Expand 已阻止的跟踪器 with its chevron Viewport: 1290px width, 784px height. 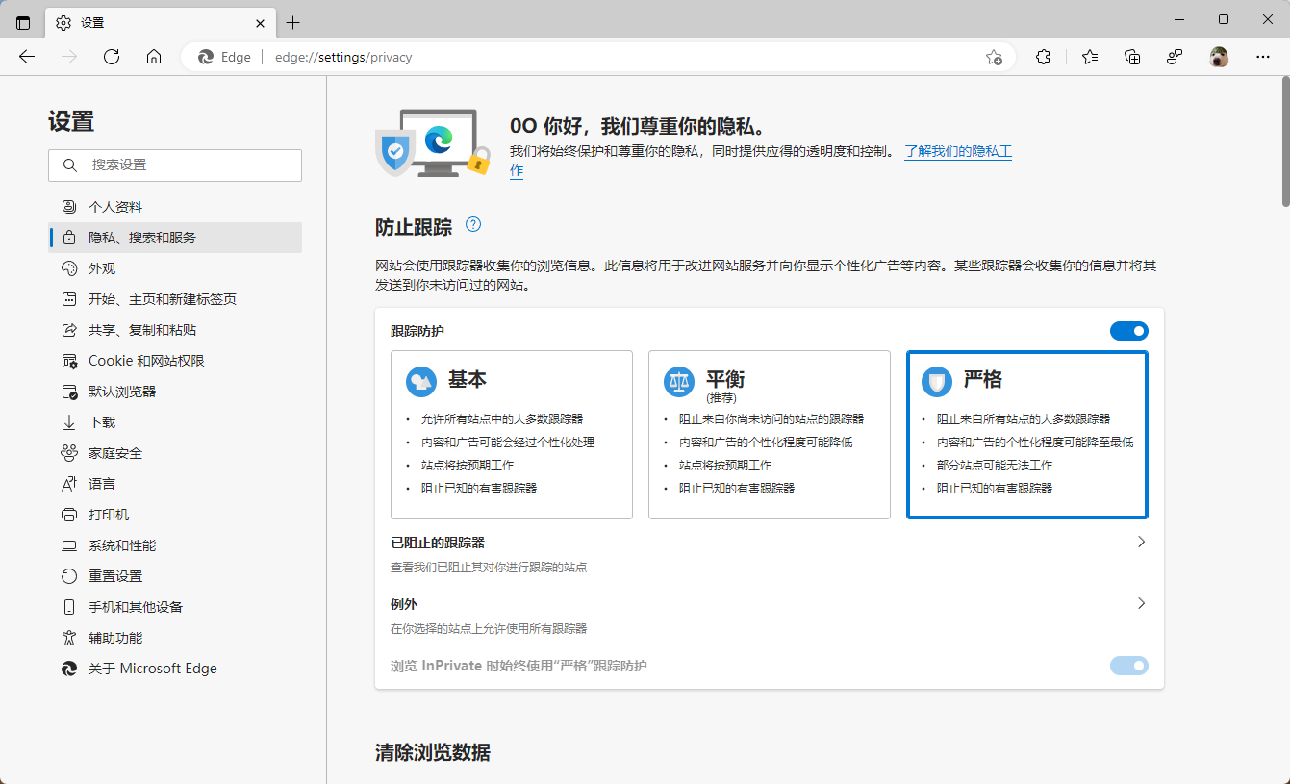pyautogui.click(x=1141, y=542)
